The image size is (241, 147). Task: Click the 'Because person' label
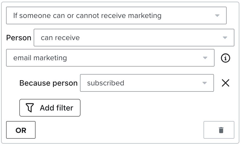pyautogui.click(x=49, y=83)
